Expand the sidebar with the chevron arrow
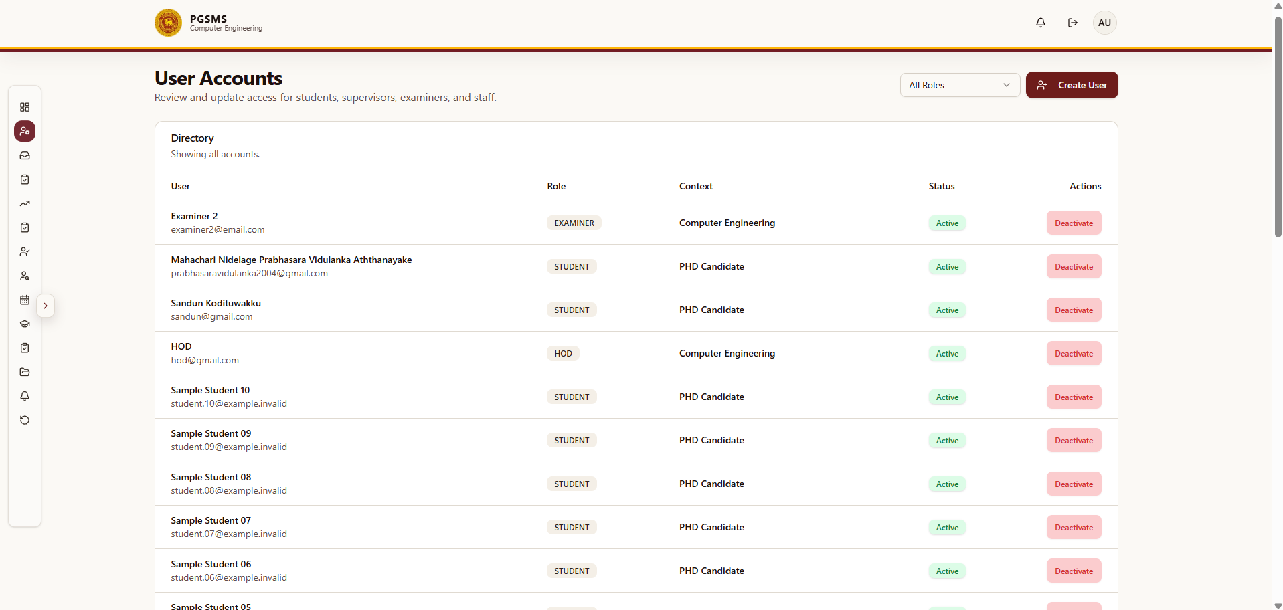 [x=46, y=306]
